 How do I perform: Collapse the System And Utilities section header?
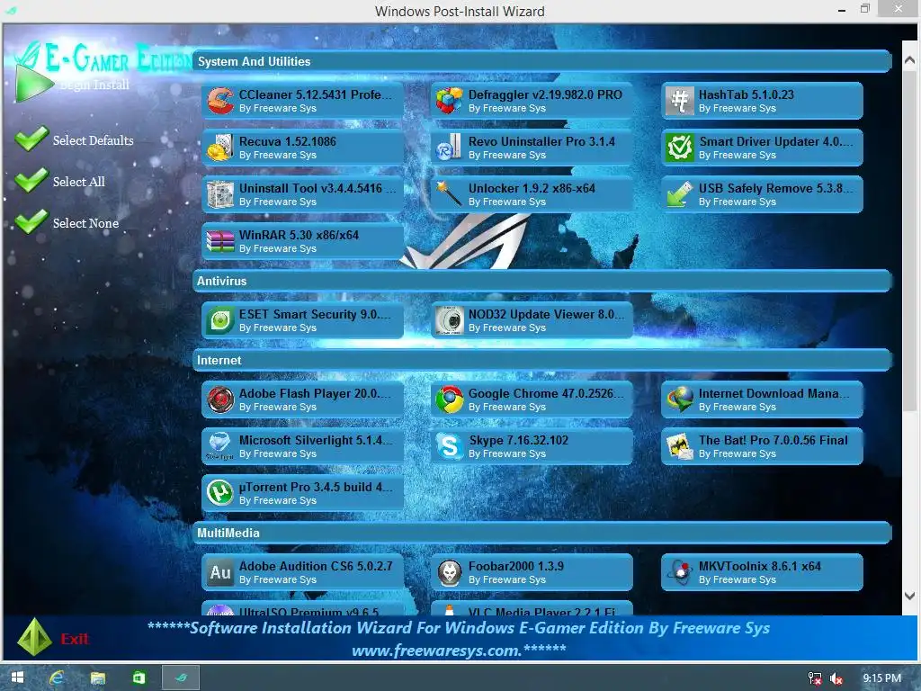coord(542,62)
